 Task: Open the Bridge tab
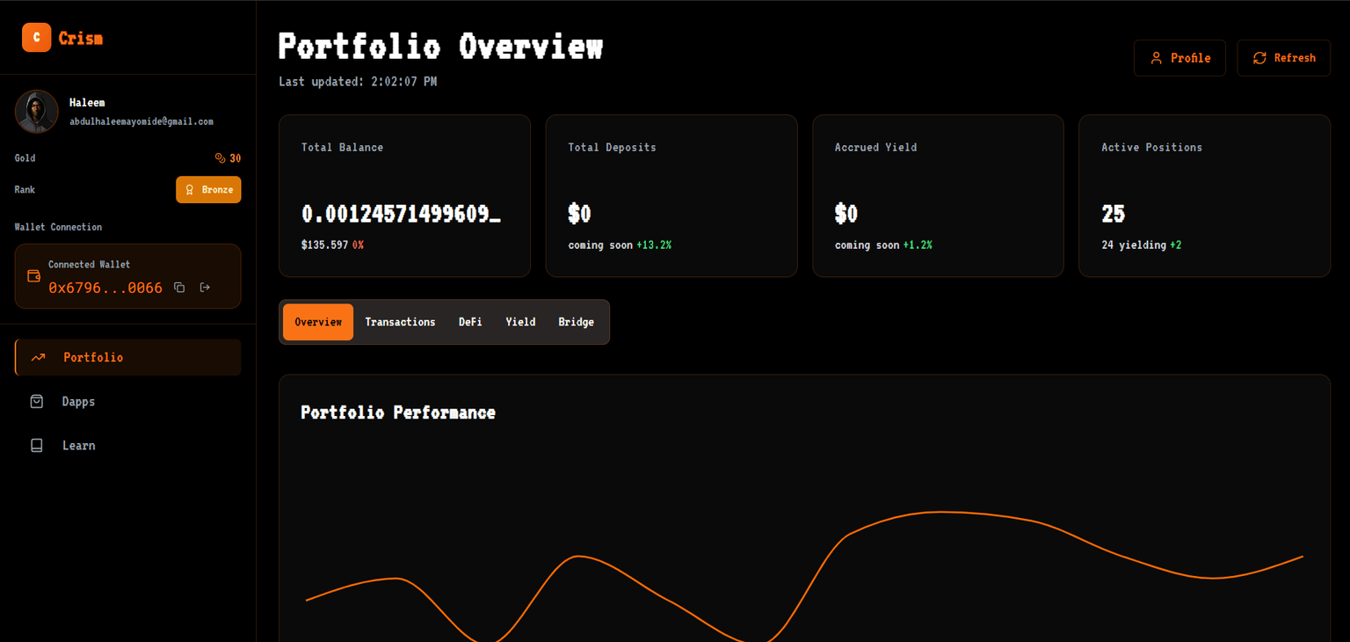pyautogui.click(x=576, y=322)
